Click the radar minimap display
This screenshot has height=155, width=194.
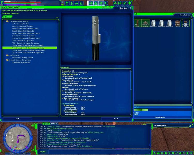[x=17, y=138]
